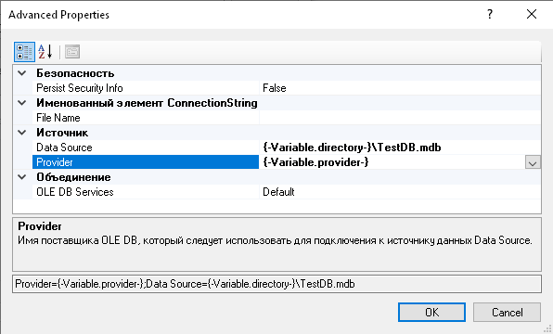Switch to Categorized view icon
The image size is (553, 334).
click(24, 52)
